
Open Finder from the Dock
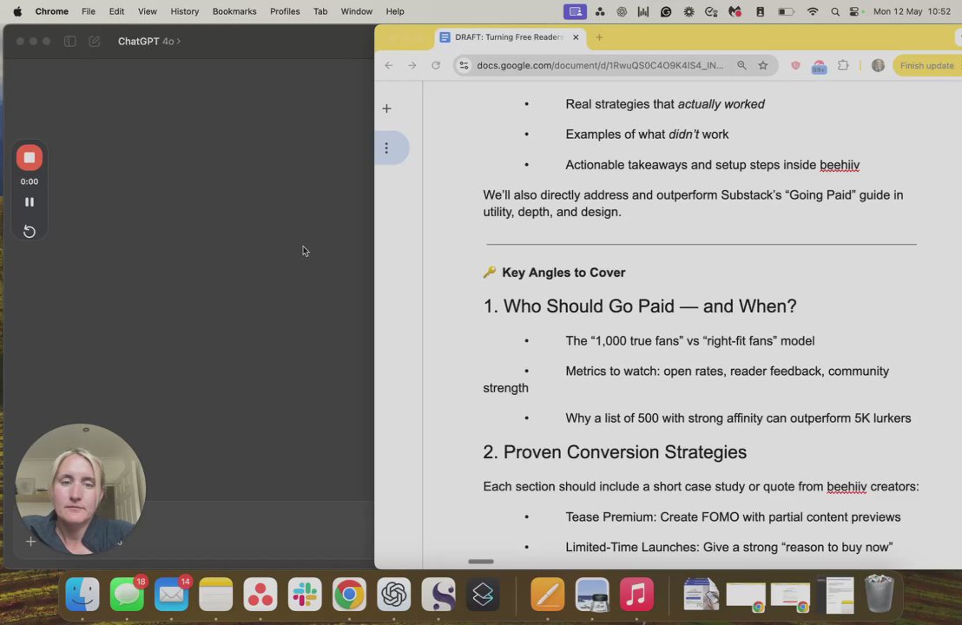click(82, 595)
